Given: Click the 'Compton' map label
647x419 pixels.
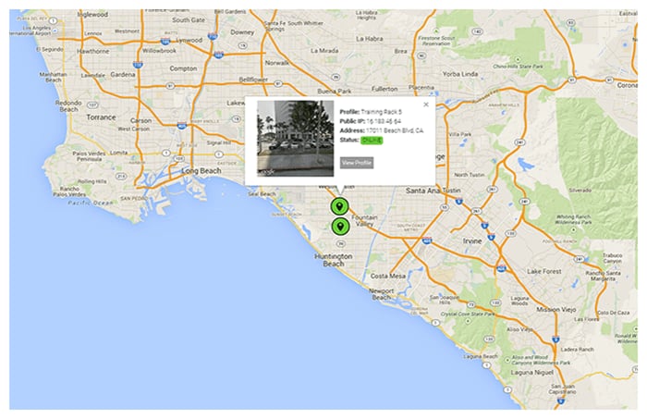Looking at the screenshot, I should coord(183,68).
